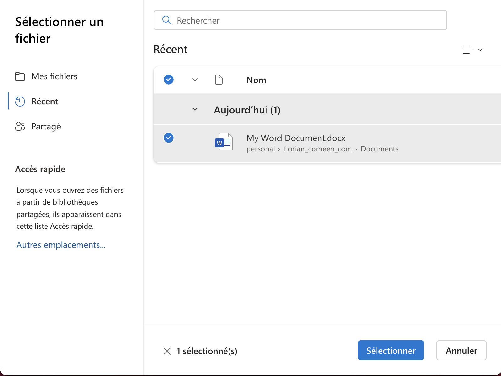Viewport: 501px width, 376px height.
Task: Open Autres emplacements link
Action: [61, 245]
